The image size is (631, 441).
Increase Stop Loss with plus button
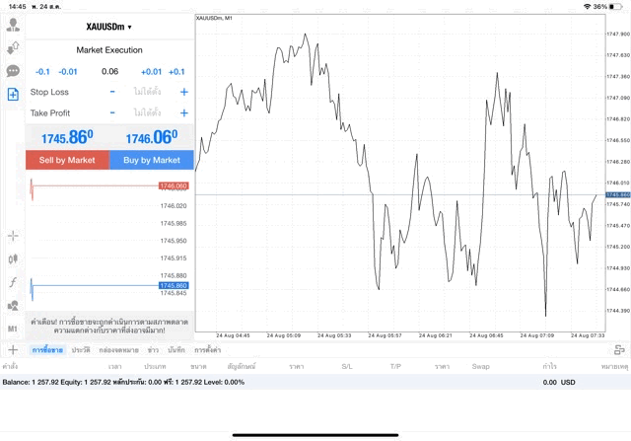click(183, 92)
